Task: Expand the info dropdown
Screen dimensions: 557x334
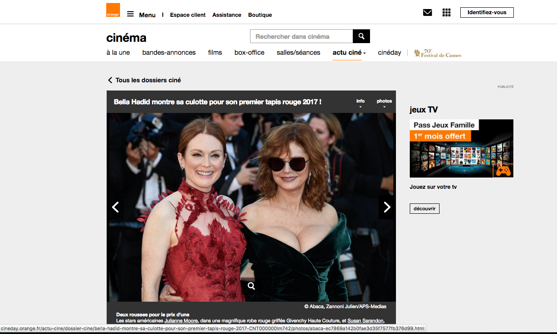Action: click(361, 103)
